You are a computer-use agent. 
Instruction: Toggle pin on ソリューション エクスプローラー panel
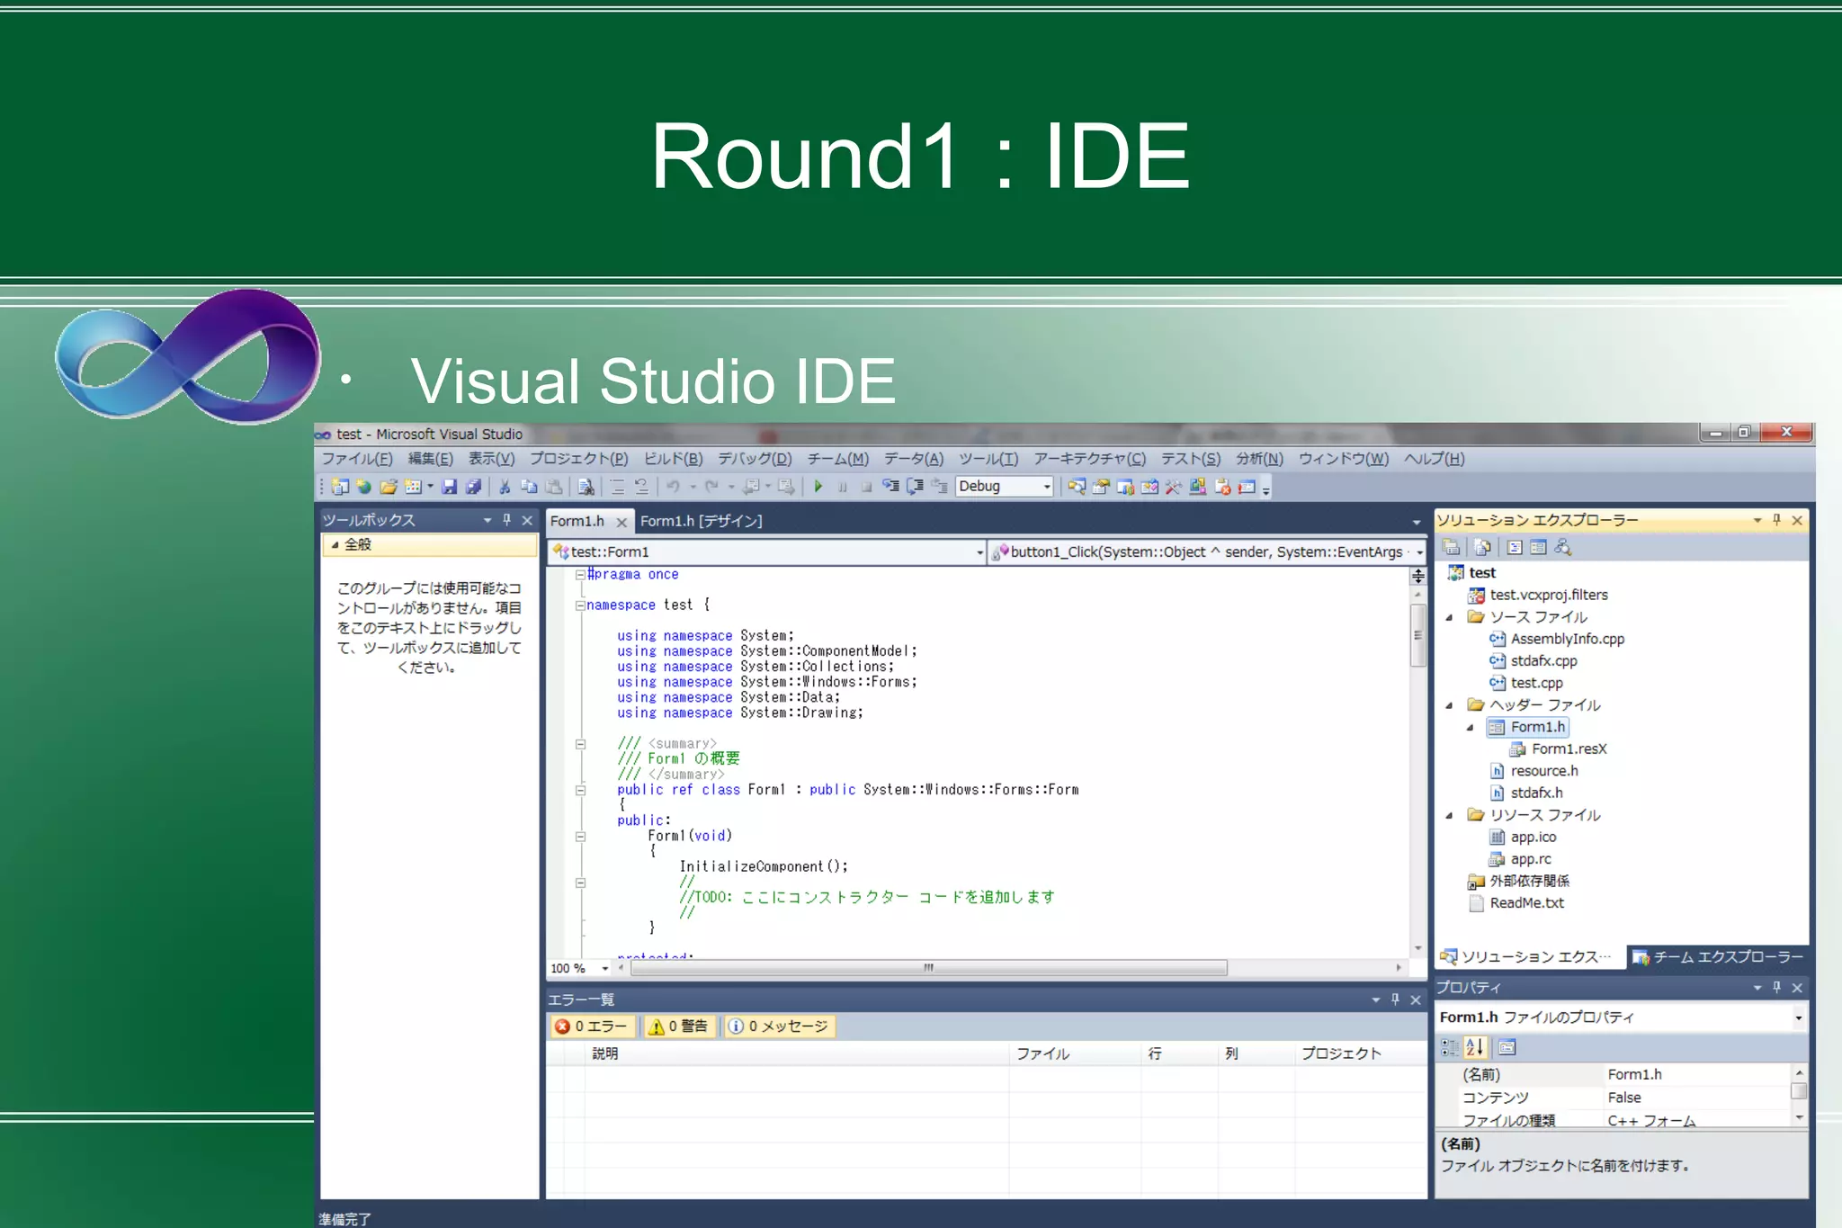click(1776, 520)
